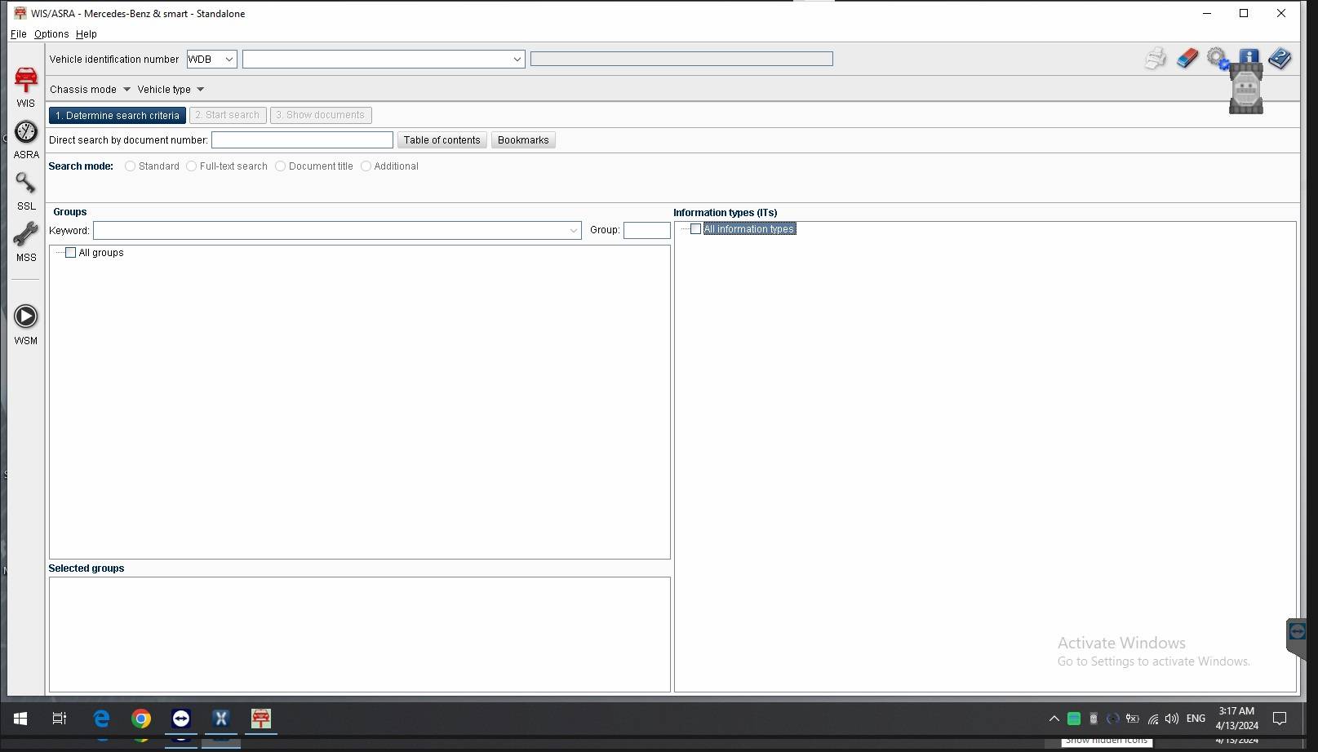Click the green tray icon
This screenshot has height=752, width=1318.
1074,719
